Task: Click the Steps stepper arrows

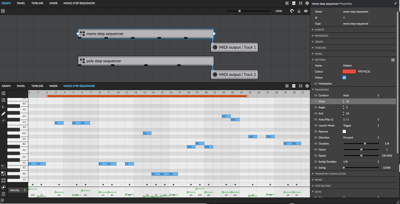Action: (343, 101)
